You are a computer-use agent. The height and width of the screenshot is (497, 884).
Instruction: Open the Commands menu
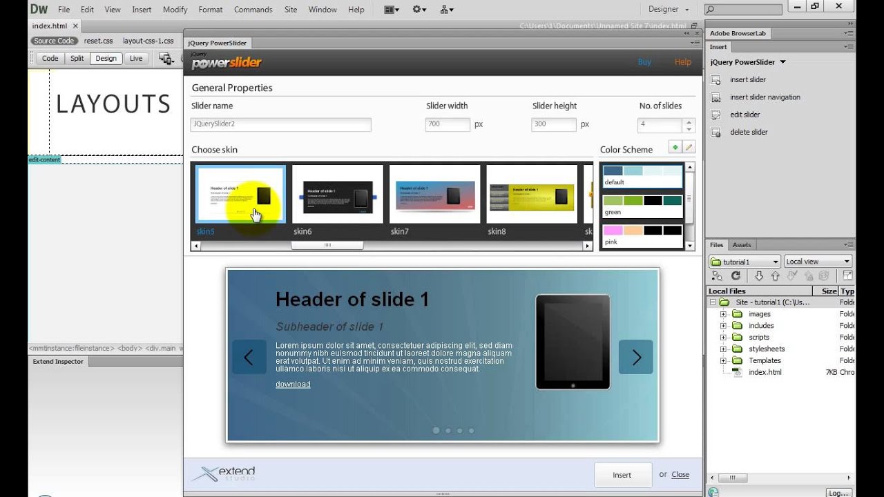click(x=253, y=10)
